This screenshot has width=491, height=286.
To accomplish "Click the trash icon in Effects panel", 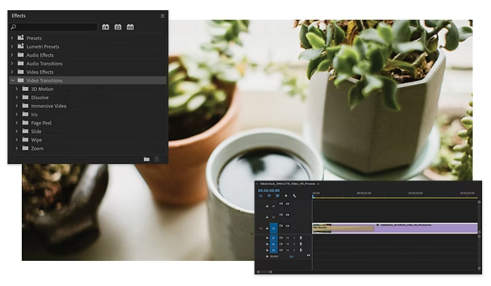I will click(x=157, y=159).
